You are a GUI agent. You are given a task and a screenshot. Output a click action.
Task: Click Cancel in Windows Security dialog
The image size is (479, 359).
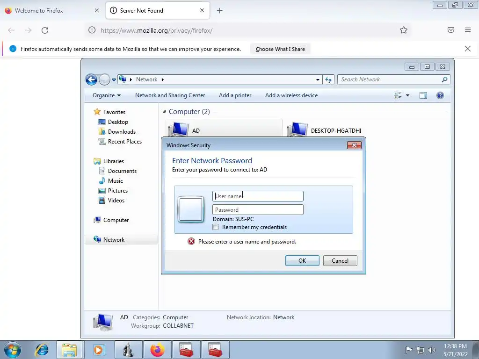coord(340,261)
